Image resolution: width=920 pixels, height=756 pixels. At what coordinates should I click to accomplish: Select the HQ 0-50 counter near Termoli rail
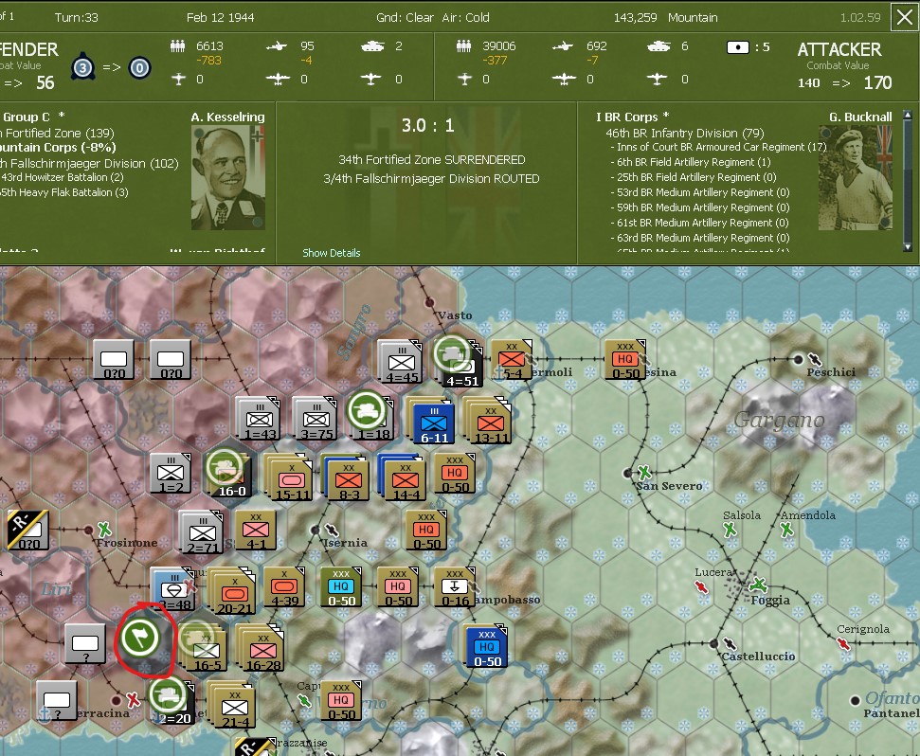point(625,360)
